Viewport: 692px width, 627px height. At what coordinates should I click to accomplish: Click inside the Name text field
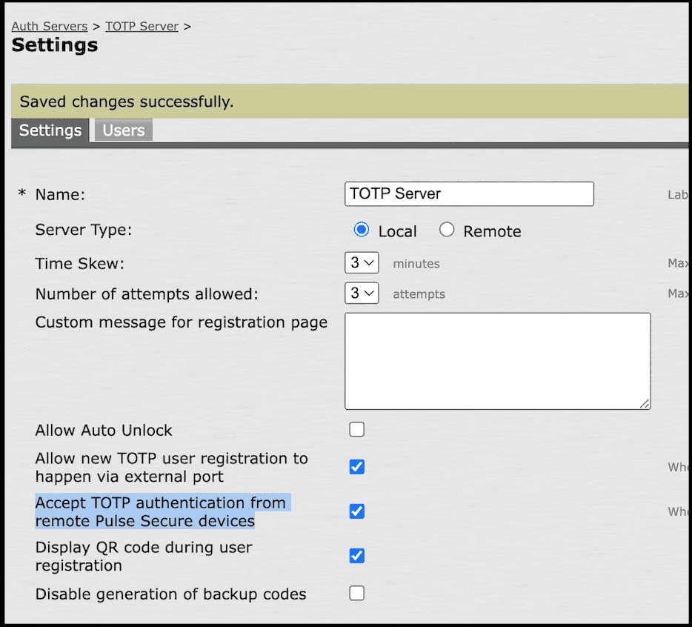click(x=468, y=193)
